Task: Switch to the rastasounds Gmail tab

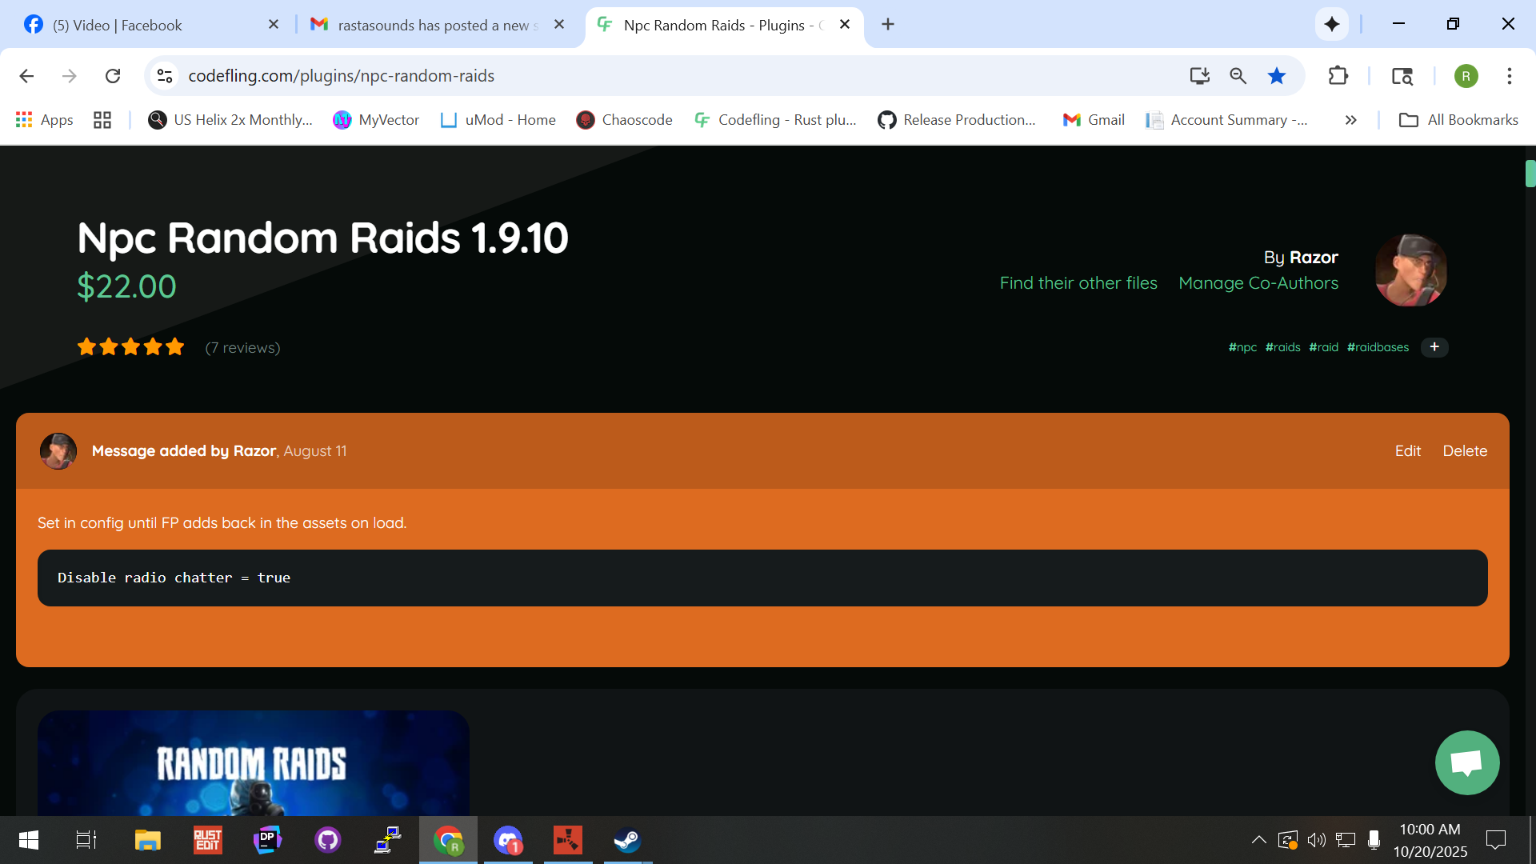Action: pos(432,25)
